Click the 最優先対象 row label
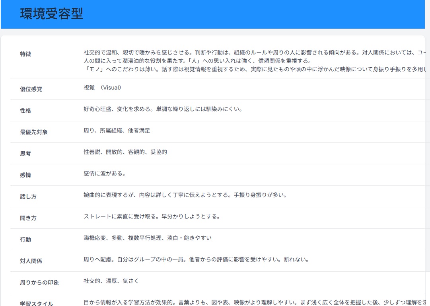Viewport: 430px width, 306px height. [34, 132]
